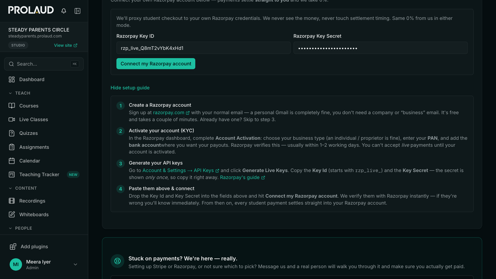This screenshot has height=279, width=496.
Task: Collapse the sidebar panel icon
Action: [x=77, y=11]
